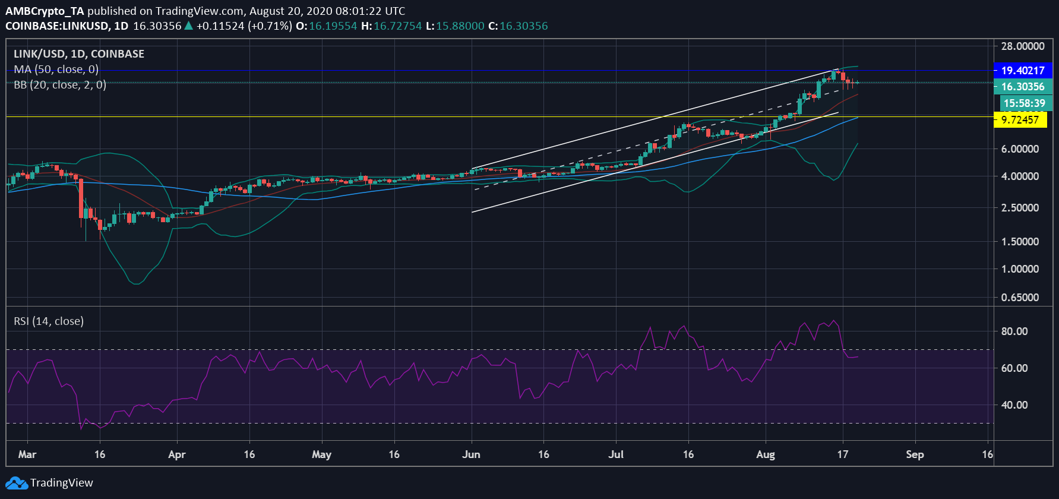Select the Aug marker on time axis
Viewport: 1059px width, 499px height.
[766, 454]
